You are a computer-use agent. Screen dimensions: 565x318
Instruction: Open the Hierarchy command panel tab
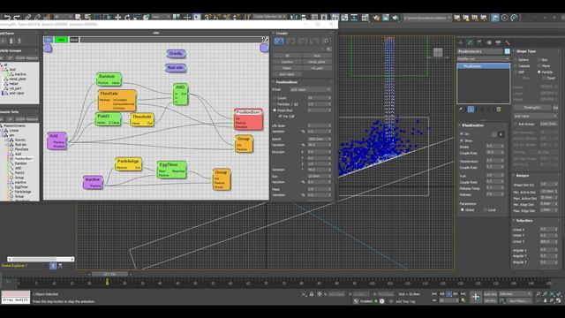479,42
